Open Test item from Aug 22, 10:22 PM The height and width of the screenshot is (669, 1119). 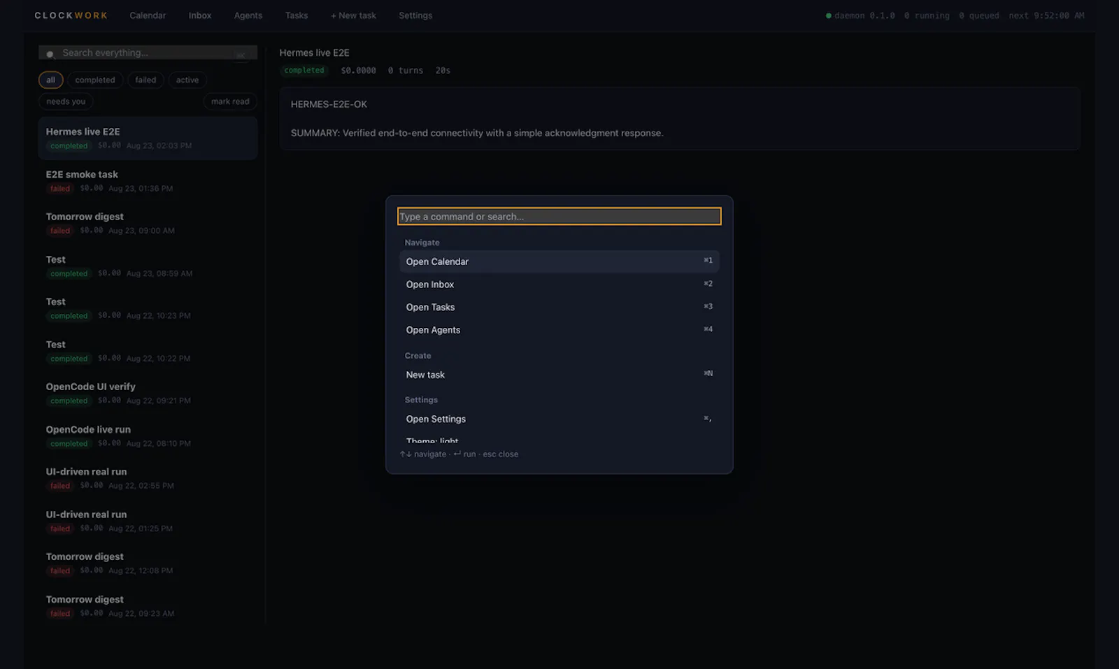[x=148, y=351]
